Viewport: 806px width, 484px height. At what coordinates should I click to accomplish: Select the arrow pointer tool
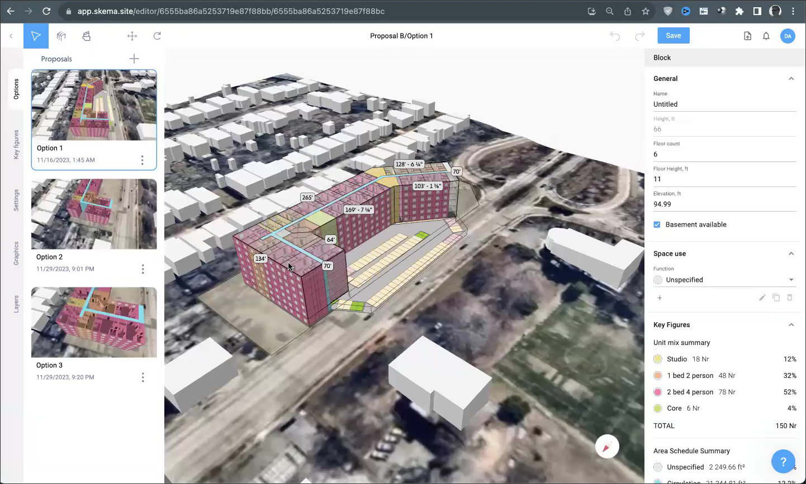click(x=36, y=36)
